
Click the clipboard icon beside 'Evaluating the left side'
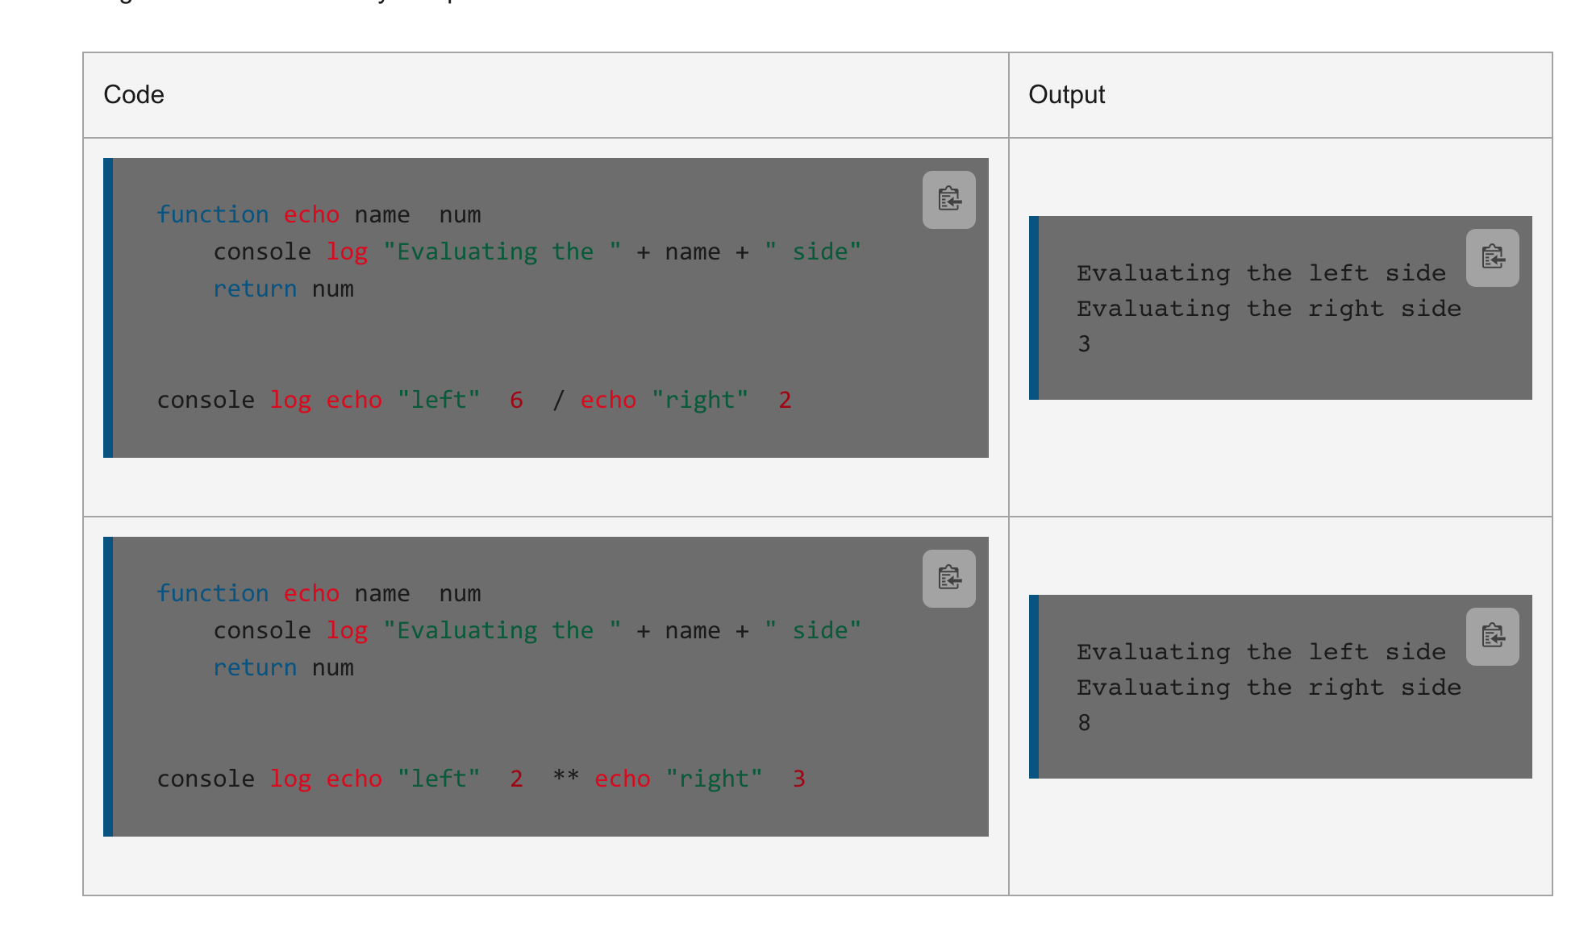click(x=1491, y=257)
